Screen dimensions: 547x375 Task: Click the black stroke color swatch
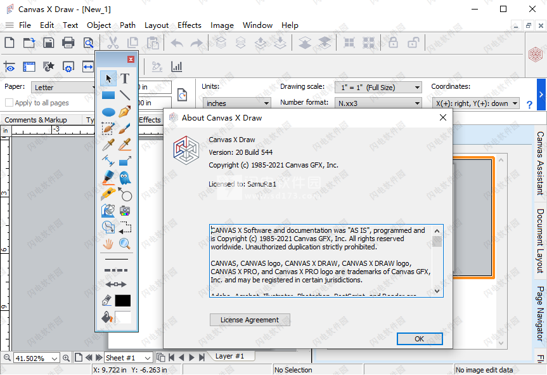[123, 300]
